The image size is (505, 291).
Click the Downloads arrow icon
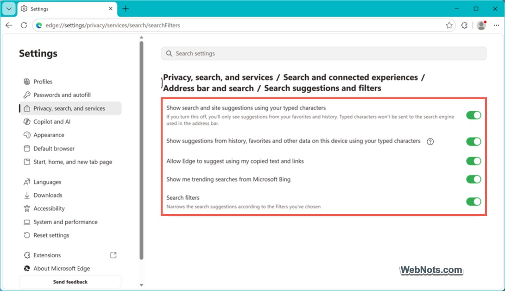pos(27,195)
